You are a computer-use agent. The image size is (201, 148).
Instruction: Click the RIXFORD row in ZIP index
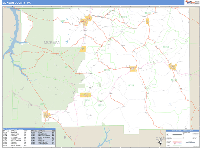[43, 141]
